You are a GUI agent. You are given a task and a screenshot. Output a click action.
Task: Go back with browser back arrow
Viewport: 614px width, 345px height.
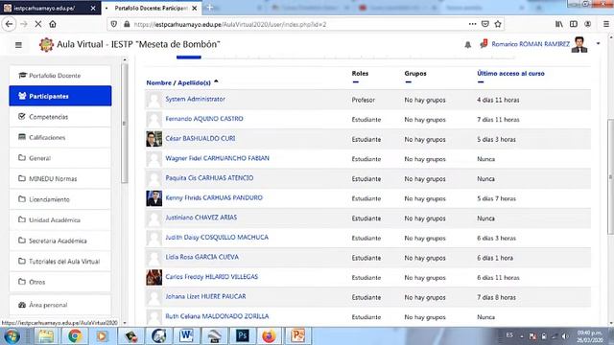pyautogui.click(x=9, y=24)
